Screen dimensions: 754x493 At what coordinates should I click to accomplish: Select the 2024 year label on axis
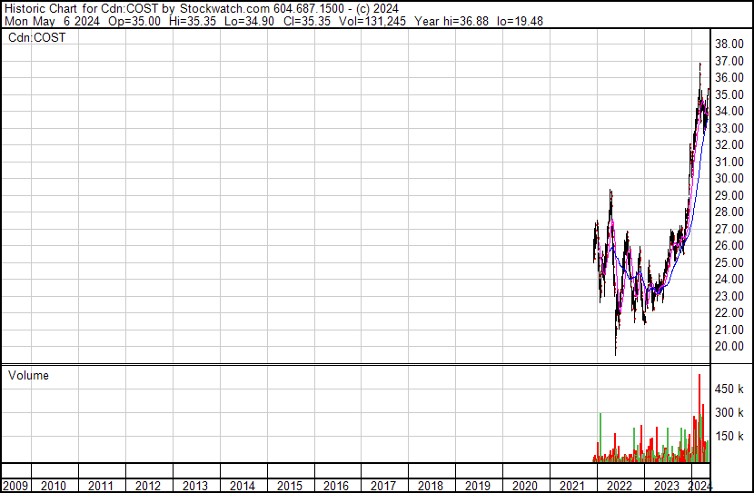pos(700,486)
